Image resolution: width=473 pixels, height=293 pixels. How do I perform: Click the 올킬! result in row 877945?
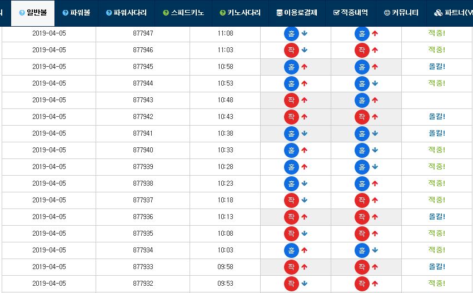tap(437, 66)
